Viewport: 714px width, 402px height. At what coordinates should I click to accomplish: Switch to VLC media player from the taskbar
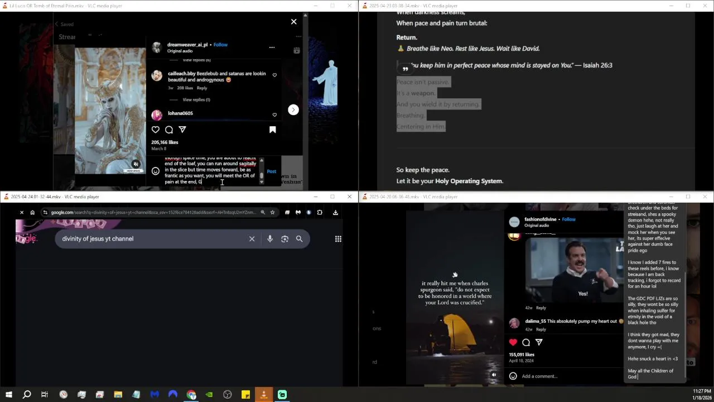tap(264, 395)
